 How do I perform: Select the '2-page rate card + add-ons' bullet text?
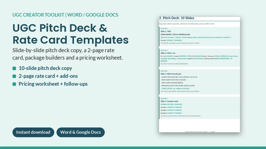pyautogui.click(x=48, y=76)
